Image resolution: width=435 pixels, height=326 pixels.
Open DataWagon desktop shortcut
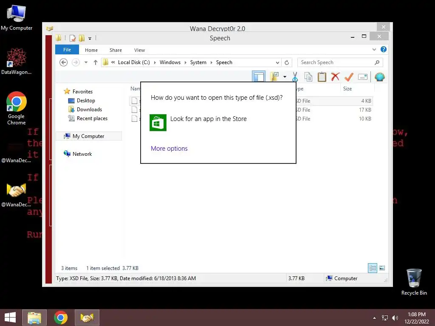17,61
